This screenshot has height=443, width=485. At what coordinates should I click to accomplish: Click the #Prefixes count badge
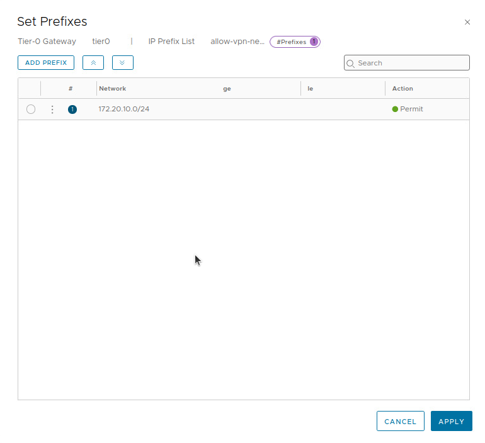coord(292,42)
